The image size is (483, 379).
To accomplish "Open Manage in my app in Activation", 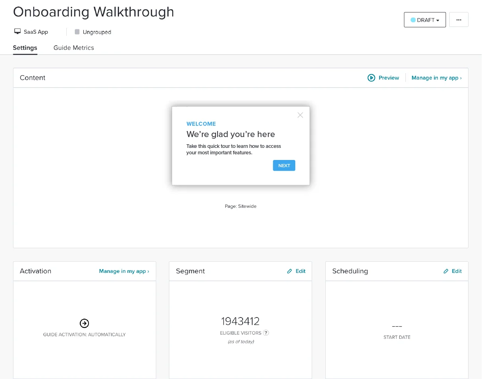I will coord(124,271).
